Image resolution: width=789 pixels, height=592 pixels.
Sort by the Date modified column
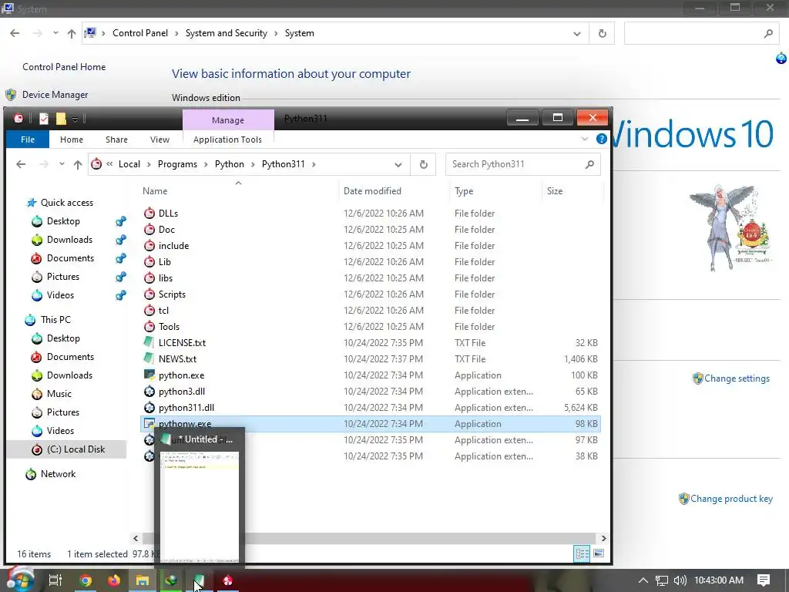pyautogui.click(x=372, y=191)
